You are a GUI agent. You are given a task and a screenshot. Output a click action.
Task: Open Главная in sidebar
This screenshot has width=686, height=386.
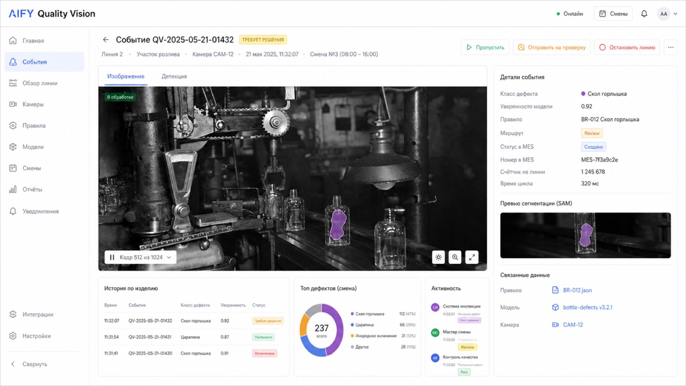[x=44, y=41]
